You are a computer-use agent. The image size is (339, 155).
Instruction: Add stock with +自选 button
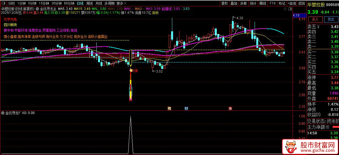pos(291,3)
